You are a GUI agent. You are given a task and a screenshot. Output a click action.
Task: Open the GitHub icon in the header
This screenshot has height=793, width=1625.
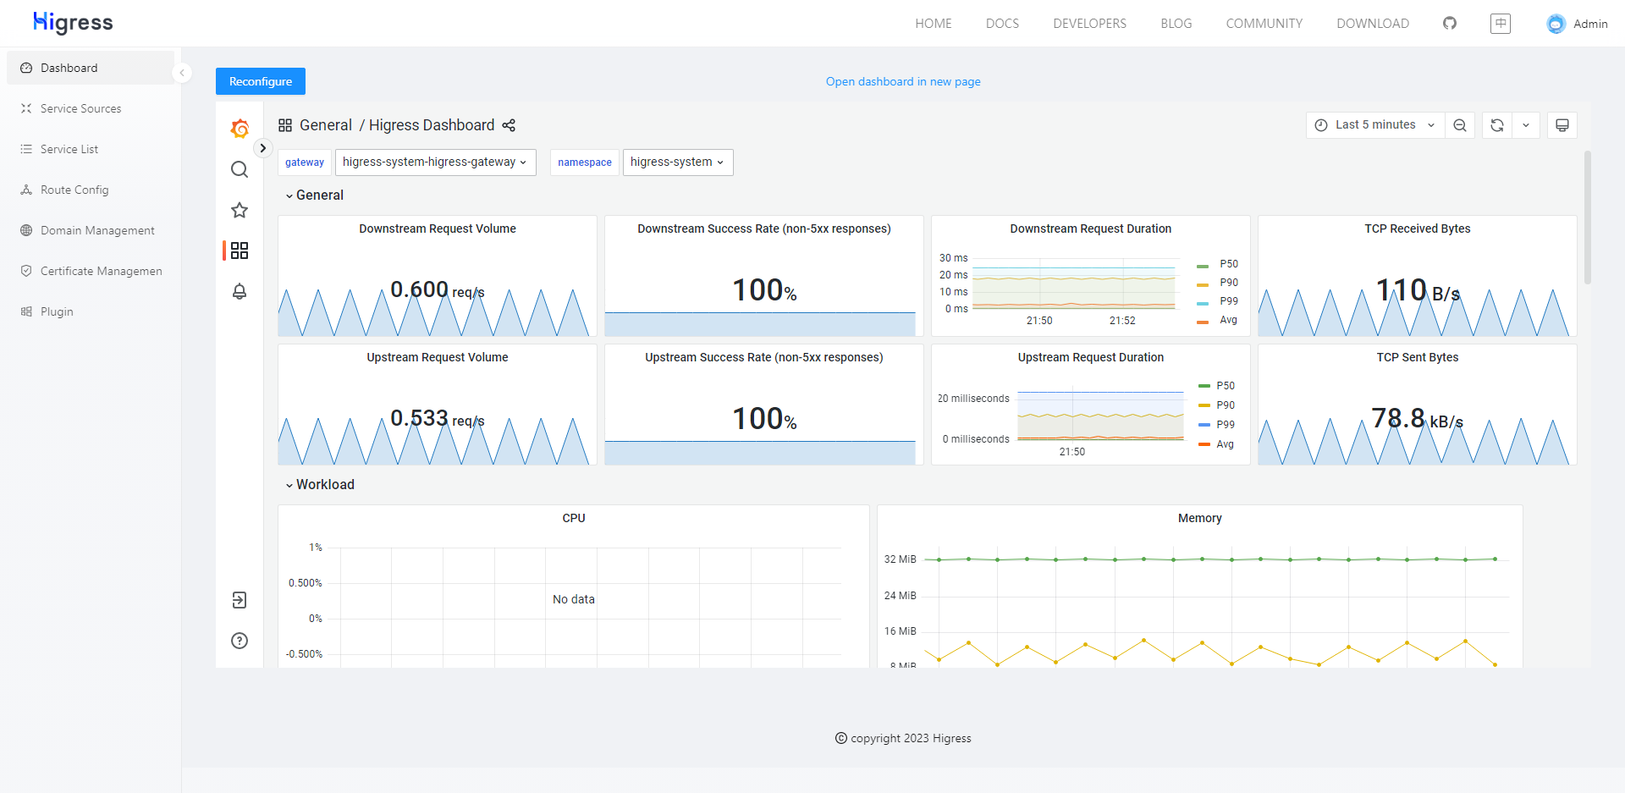coord(1450,23)
